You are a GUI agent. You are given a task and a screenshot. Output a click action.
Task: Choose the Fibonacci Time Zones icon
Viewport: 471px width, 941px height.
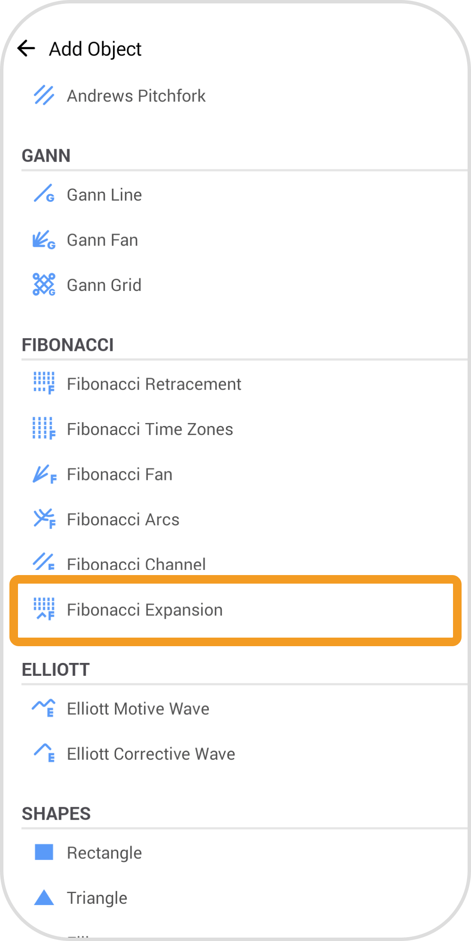[44, 429]
